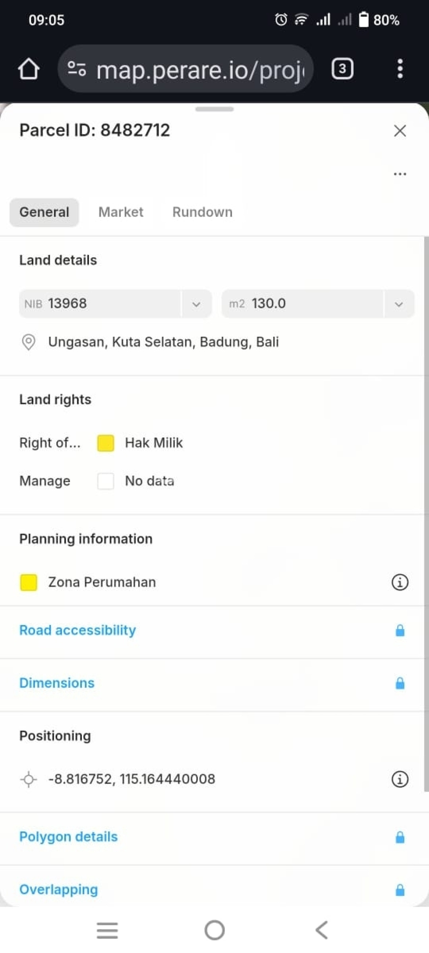429x953 pixels.
Task: Open the Road accessibility link
Action: pyautogui.click(x=78, y=630)
